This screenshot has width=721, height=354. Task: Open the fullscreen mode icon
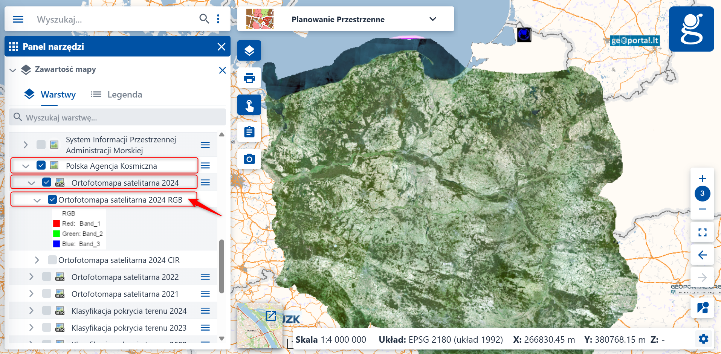(x=702, y=232)
